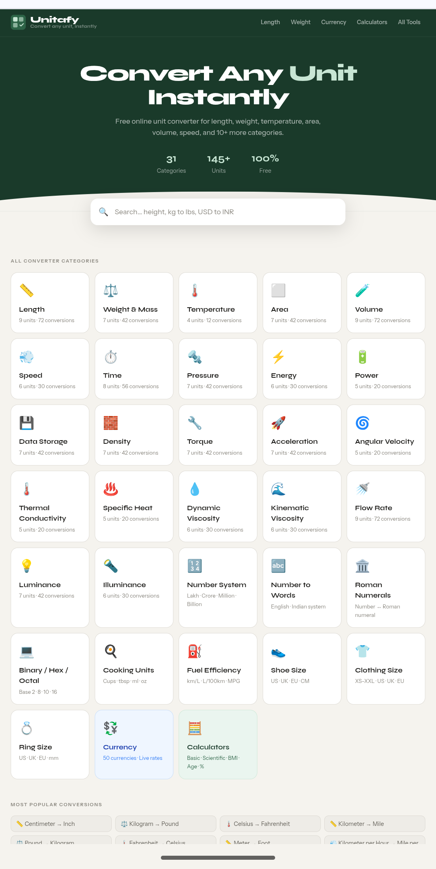This screenshot has width=436, height=869.
Task: Click the Cooking Units frying pan icon
Action: [111, 651]
